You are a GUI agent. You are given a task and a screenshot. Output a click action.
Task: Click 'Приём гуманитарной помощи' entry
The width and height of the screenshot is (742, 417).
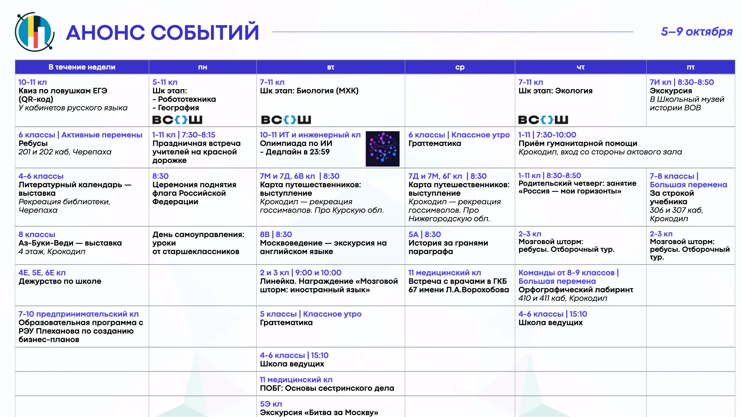[578, 143]
